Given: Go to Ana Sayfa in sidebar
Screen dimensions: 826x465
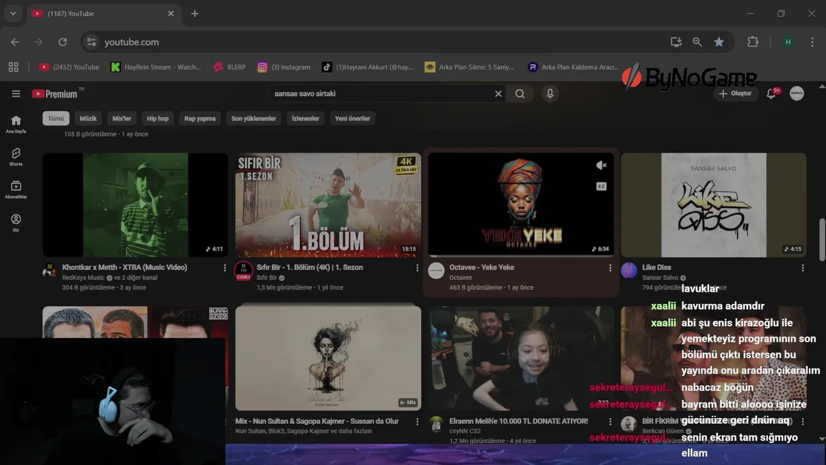Looking at the screenshot, I should pyautogui.click(x=16, y=124).
